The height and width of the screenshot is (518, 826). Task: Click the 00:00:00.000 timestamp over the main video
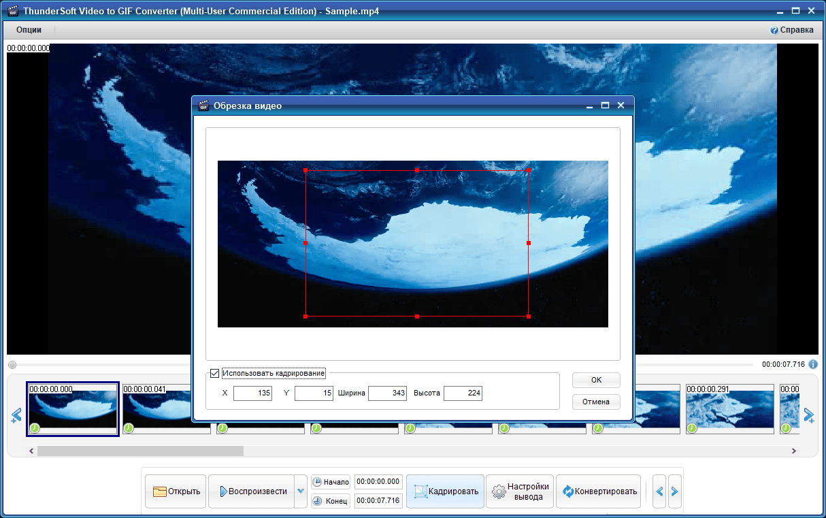[x=29, y=48]
